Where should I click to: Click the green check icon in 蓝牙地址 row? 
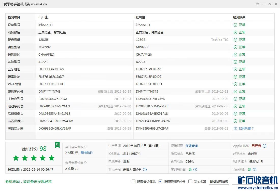point(235,69)
